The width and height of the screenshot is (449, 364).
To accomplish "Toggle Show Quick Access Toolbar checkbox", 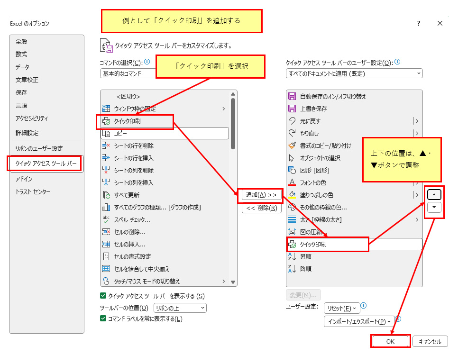I will pos(103,296).
